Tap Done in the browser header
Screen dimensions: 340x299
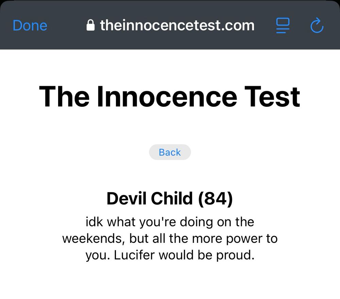click(x=30, y=26)
